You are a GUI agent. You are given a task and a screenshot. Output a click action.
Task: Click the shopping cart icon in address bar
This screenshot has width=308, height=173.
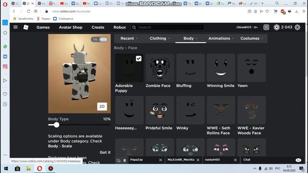(x=275, y=12)
